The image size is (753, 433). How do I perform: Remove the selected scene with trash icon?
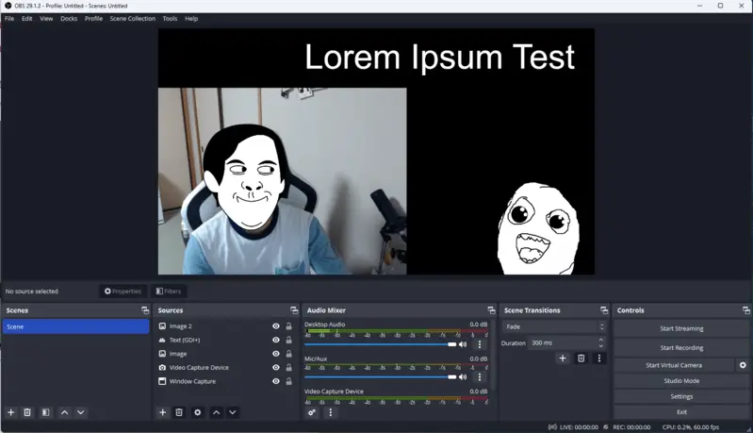[x=27, y=412]
